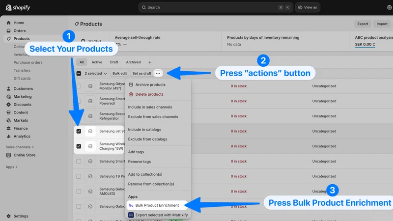Click the Samsung Odyssey Monitor product image placeholder

click(x=90, y=86)
